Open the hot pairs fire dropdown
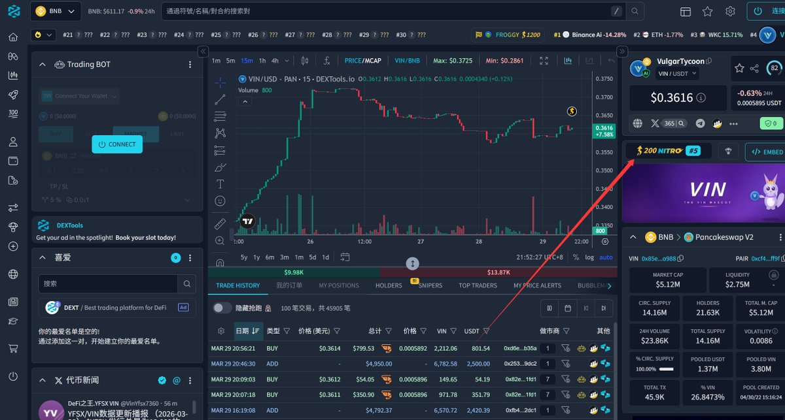Image resolution: width=785 pixels, height=420 pixels. [43, 34]
